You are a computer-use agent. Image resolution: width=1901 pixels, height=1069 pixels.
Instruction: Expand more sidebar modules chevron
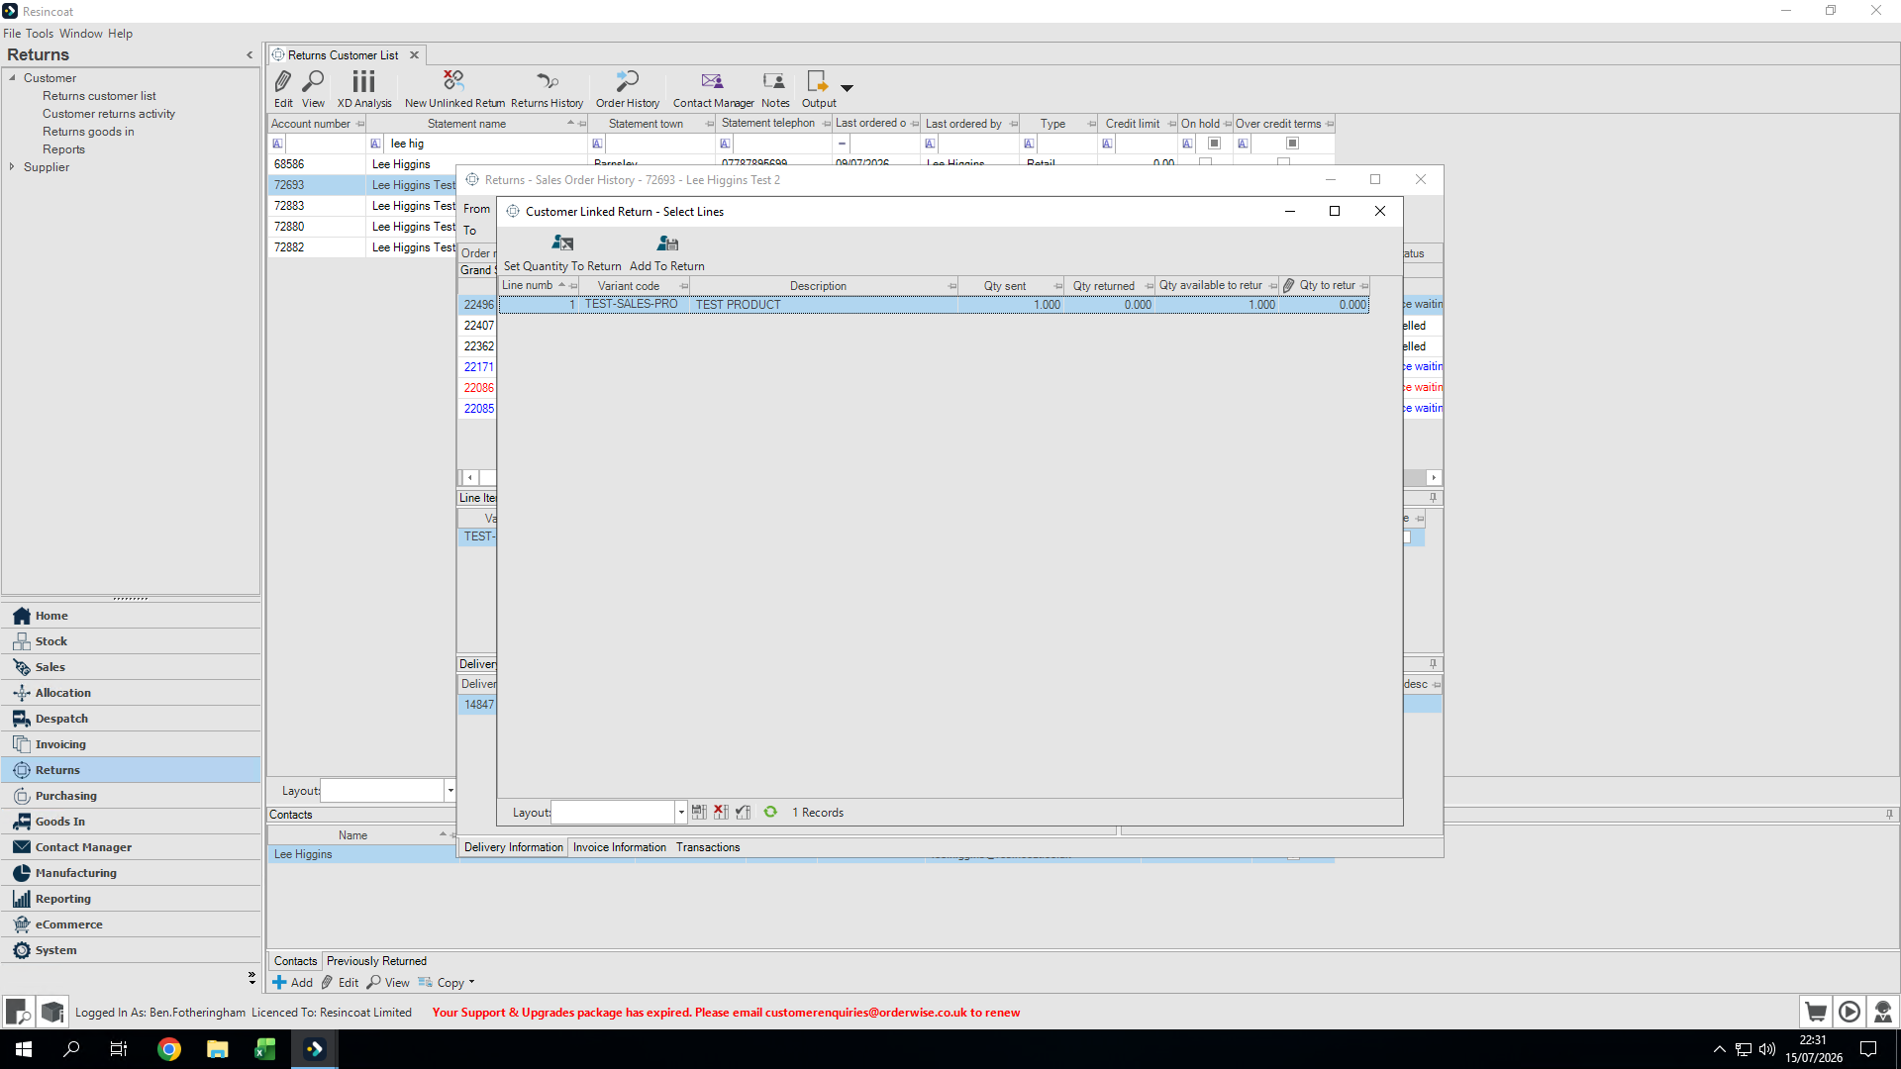pos(251,978)
